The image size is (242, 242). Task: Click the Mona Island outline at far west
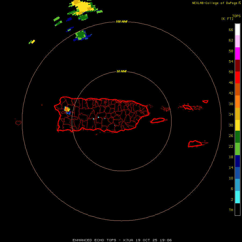pyautogui.click(x=18, y=123)
